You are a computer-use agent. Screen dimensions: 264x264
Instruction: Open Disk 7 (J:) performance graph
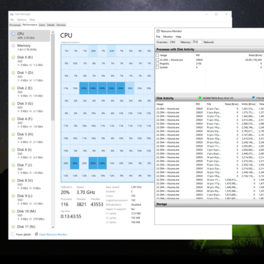30,169
